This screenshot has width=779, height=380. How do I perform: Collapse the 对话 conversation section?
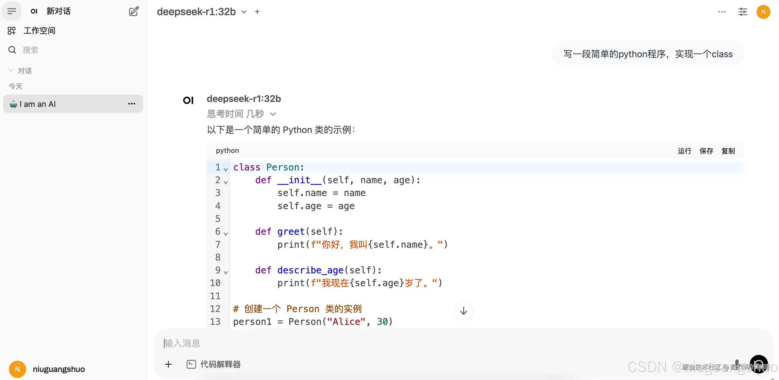tap(11, 70)
